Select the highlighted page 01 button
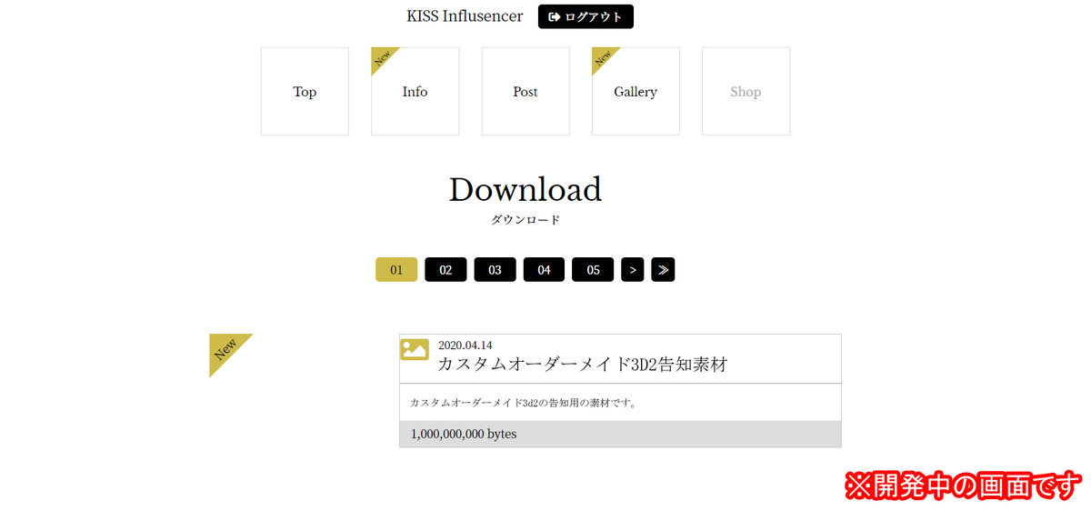Screen dimensions: 1091x511 click(396, 270)
